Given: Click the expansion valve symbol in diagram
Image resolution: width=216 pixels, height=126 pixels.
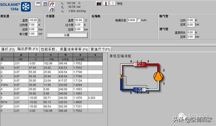Looking at the screenshot, I should pyautogui.click(x=121, y=76).
